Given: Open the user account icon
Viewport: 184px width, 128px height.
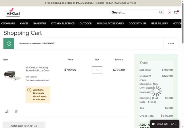Looking at the screenshot, I should [x=169, y=12].
